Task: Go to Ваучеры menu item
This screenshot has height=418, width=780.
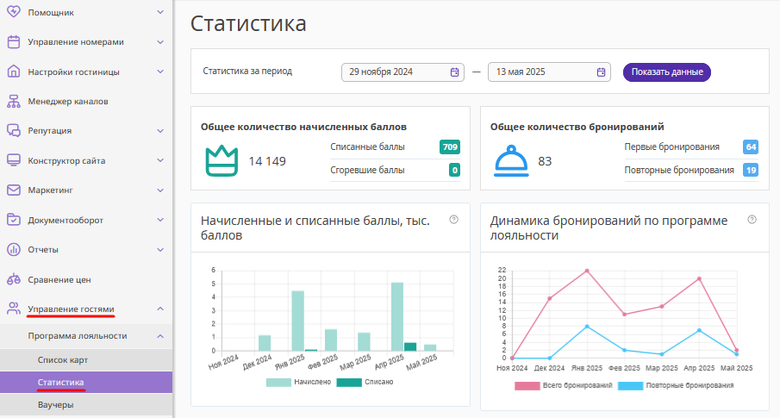Action: pyautogui.click(x=56, y=404)
